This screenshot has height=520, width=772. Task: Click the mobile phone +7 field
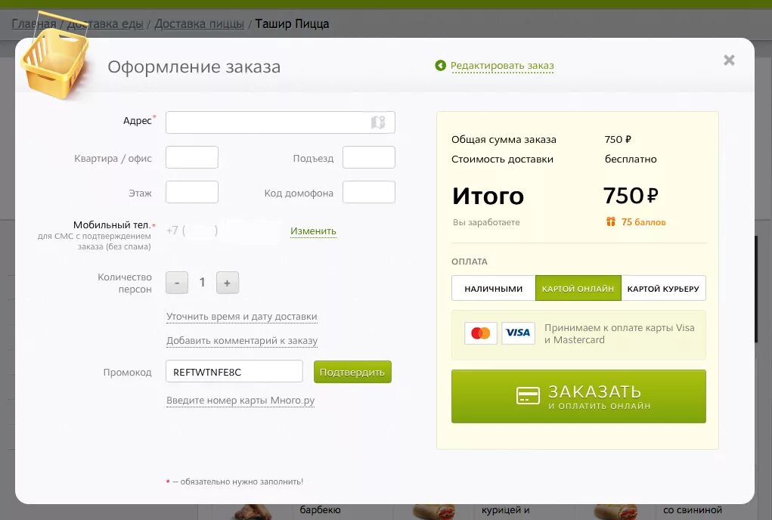[224, 231]
